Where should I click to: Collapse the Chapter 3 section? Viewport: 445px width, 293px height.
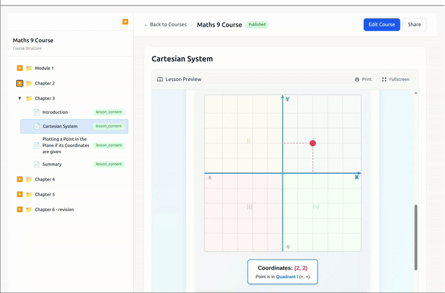[x=20, y=98]
